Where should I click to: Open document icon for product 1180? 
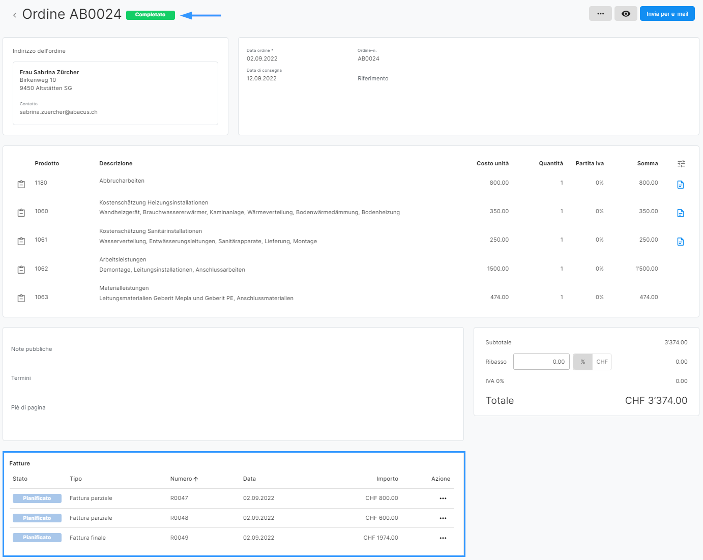[x=681, y=185]
